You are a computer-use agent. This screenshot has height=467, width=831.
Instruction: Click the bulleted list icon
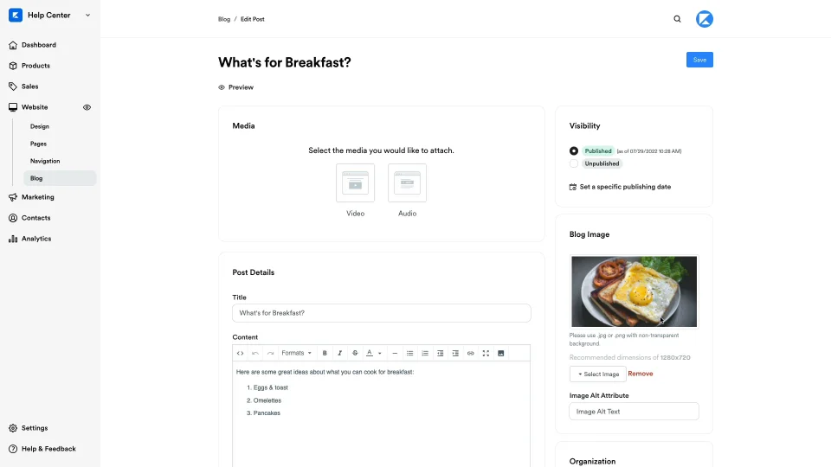click(x=409, y=353)
